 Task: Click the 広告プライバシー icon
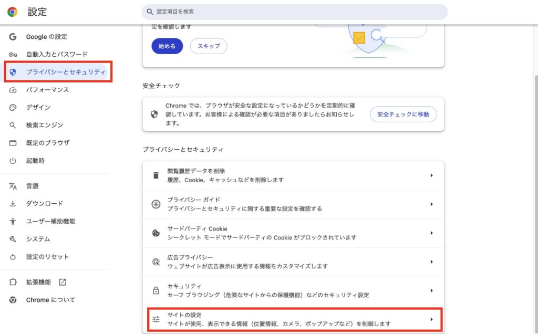click(x=156, y=262)
